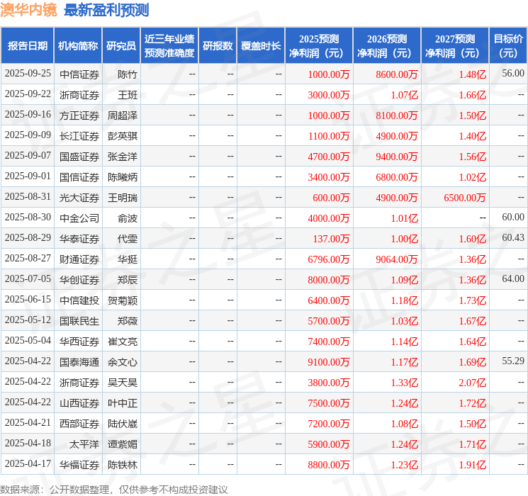Click 137.00万 2025 forecast value
This screenshot has height=496, width=528.
click(331, 239)
